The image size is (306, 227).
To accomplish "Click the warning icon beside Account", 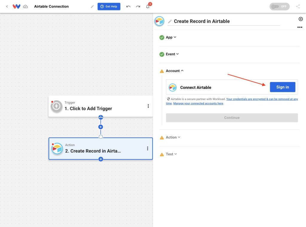I will [162, 71].
